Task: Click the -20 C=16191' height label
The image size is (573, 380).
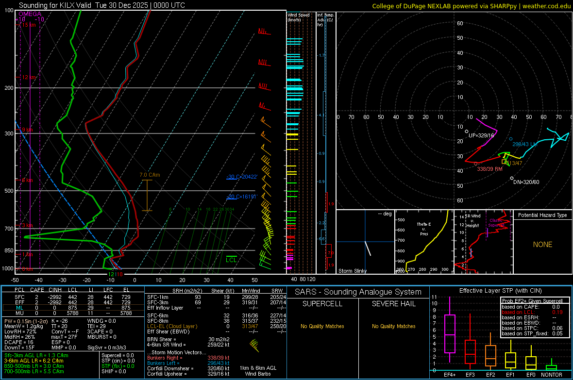Action: [242, 197]
